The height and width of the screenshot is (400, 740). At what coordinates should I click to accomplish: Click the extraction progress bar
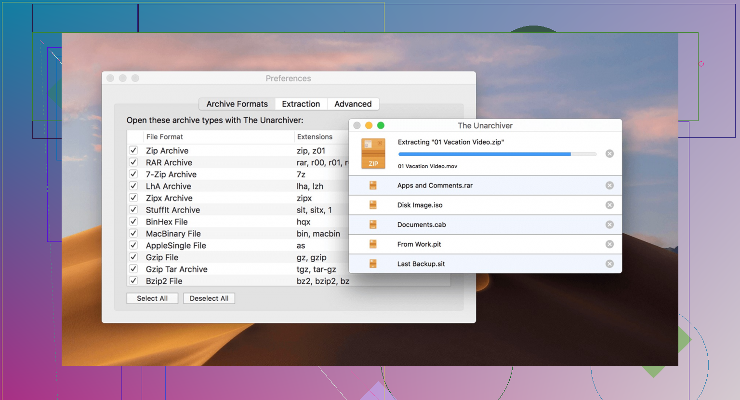497,154
